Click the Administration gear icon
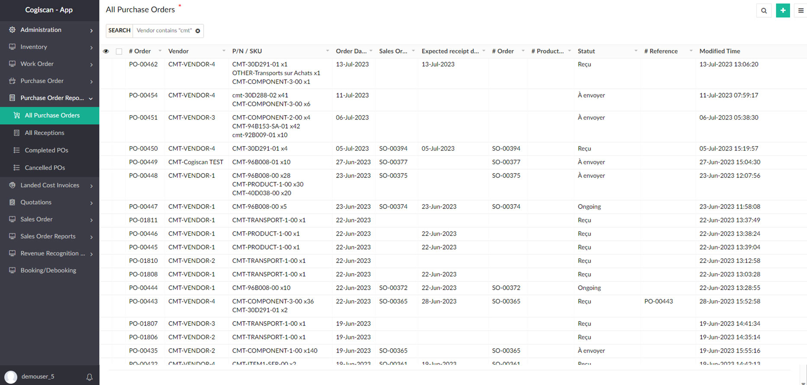 click(12, 30)
